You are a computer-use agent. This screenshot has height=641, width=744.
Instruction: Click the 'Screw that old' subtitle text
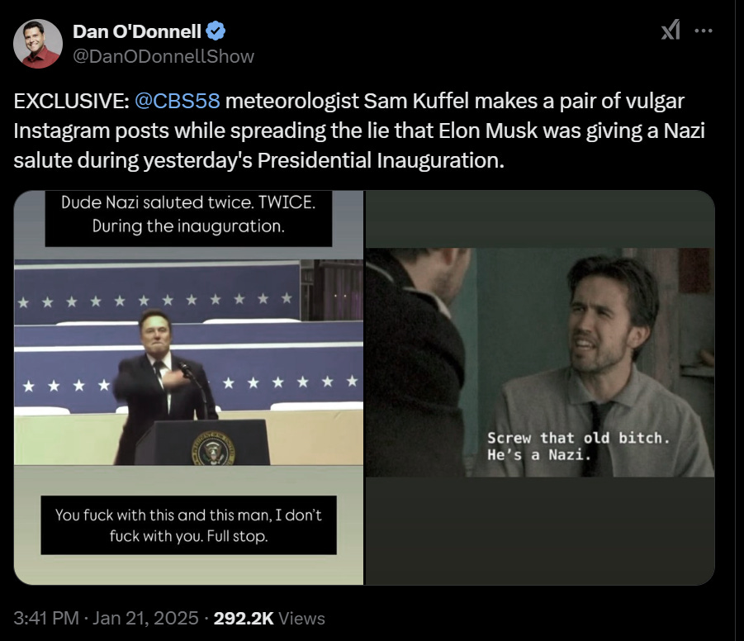point(579,446)
